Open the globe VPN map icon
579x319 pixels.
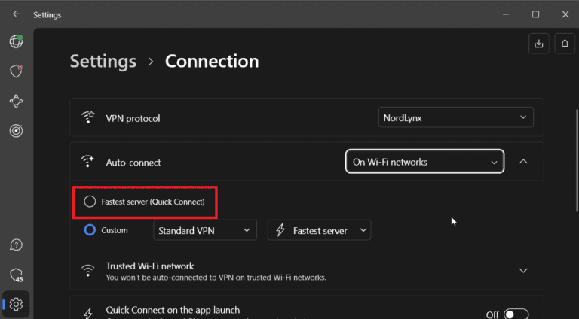[16, 41]
